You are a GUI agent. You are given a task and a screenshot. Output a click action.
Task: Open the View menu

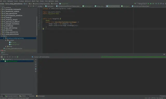[5, 1]
